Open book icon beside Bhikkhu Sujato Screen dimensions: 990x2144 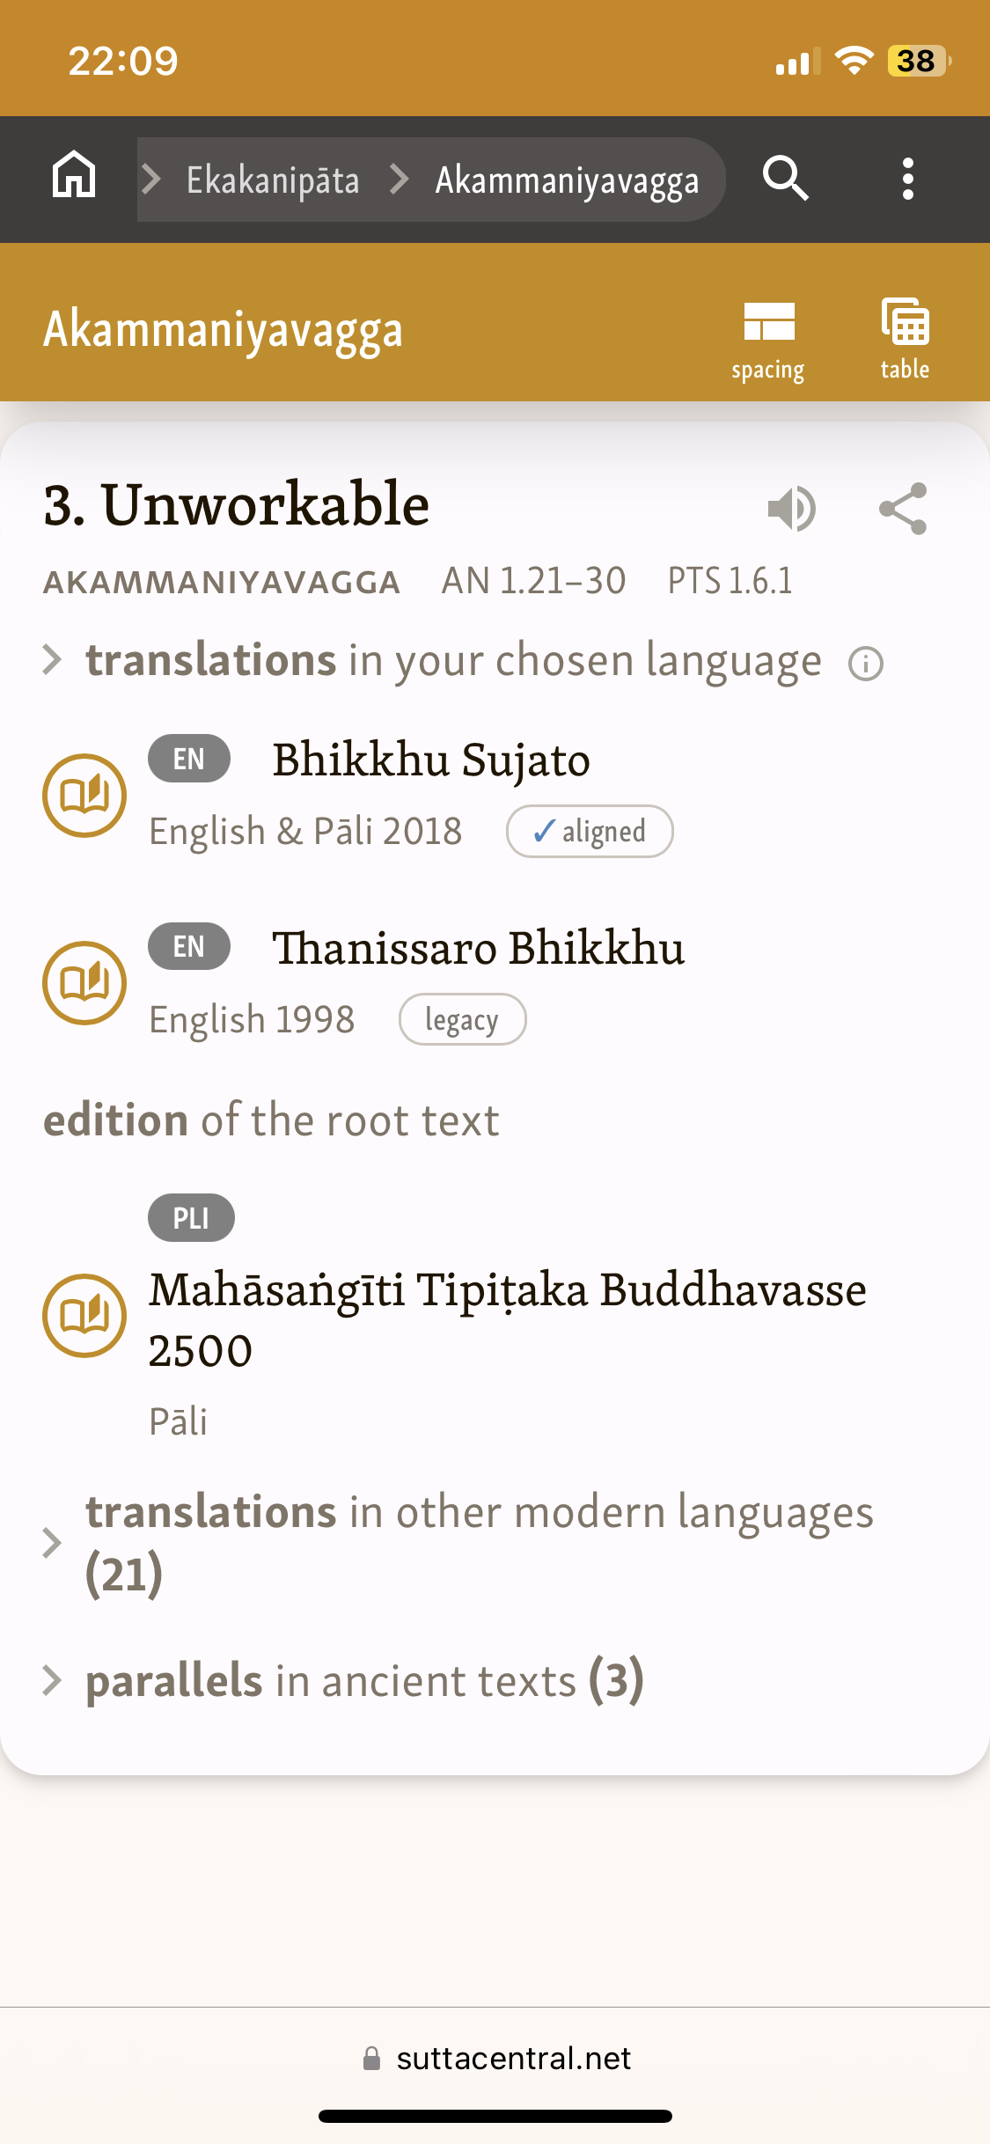pos(84,796)
